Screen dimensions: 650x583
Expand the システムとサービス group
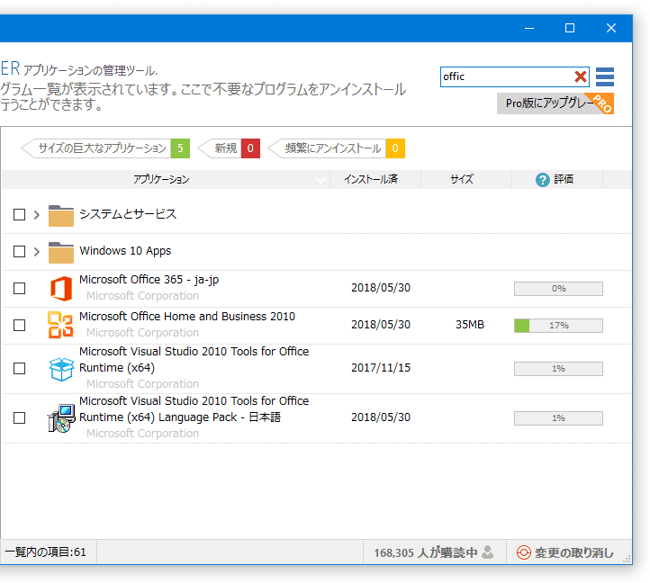click(37, 215)
